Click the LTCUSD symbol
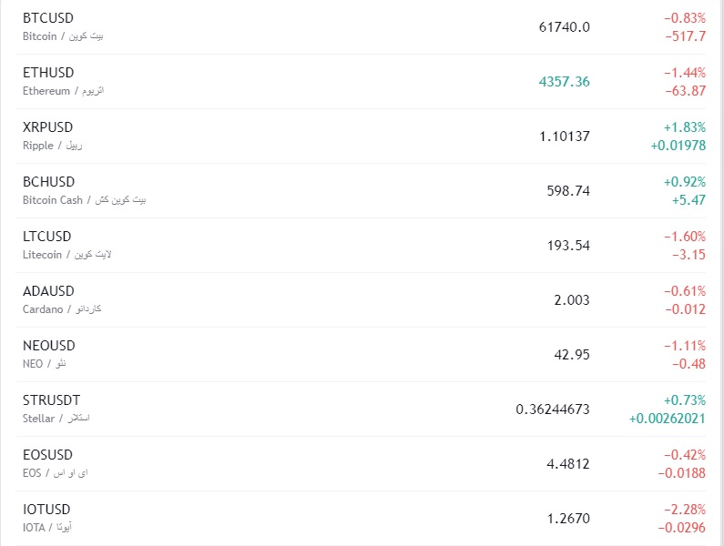Image resolution: width=724 pixels, height=546 pixels. click(47, 237)
